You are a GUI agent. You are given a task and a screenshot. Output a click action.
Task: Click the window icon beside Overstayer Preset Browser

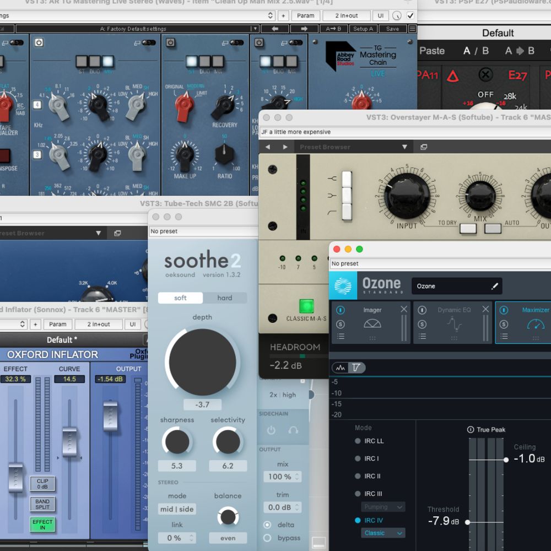[424, 147]
